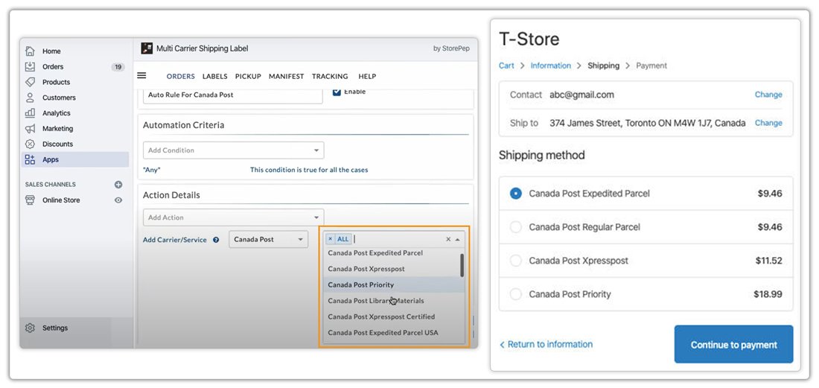The width and height of the screenshot is (819, 388).
Task: Go to Customers in the sidebar
Action: tap(59, 98)
